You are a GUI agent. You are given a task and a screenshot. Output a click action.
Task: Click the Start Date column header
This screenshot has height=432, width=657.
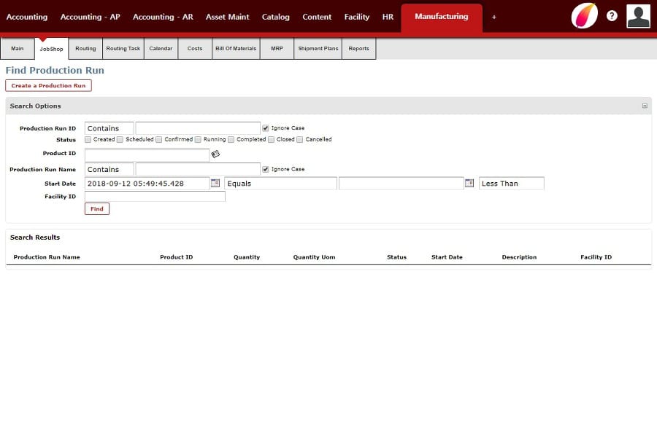[x=447, y=257]
